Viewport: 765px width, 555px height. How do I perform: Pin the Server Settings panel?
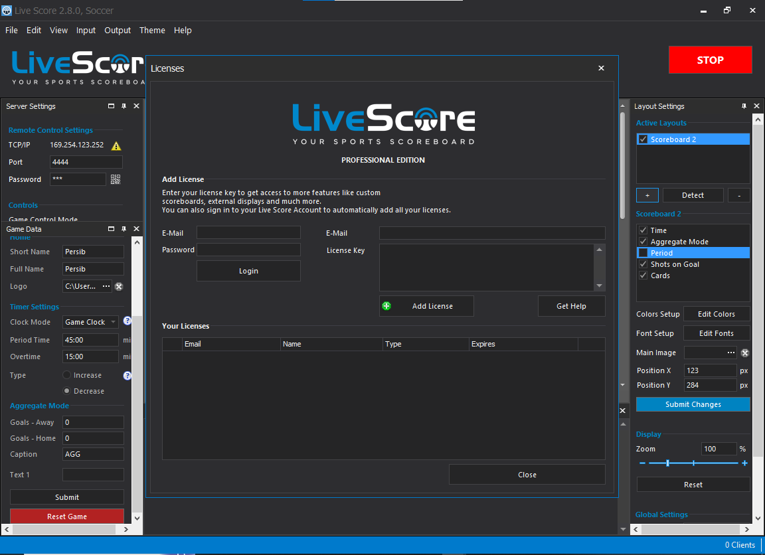click(124, 106)
